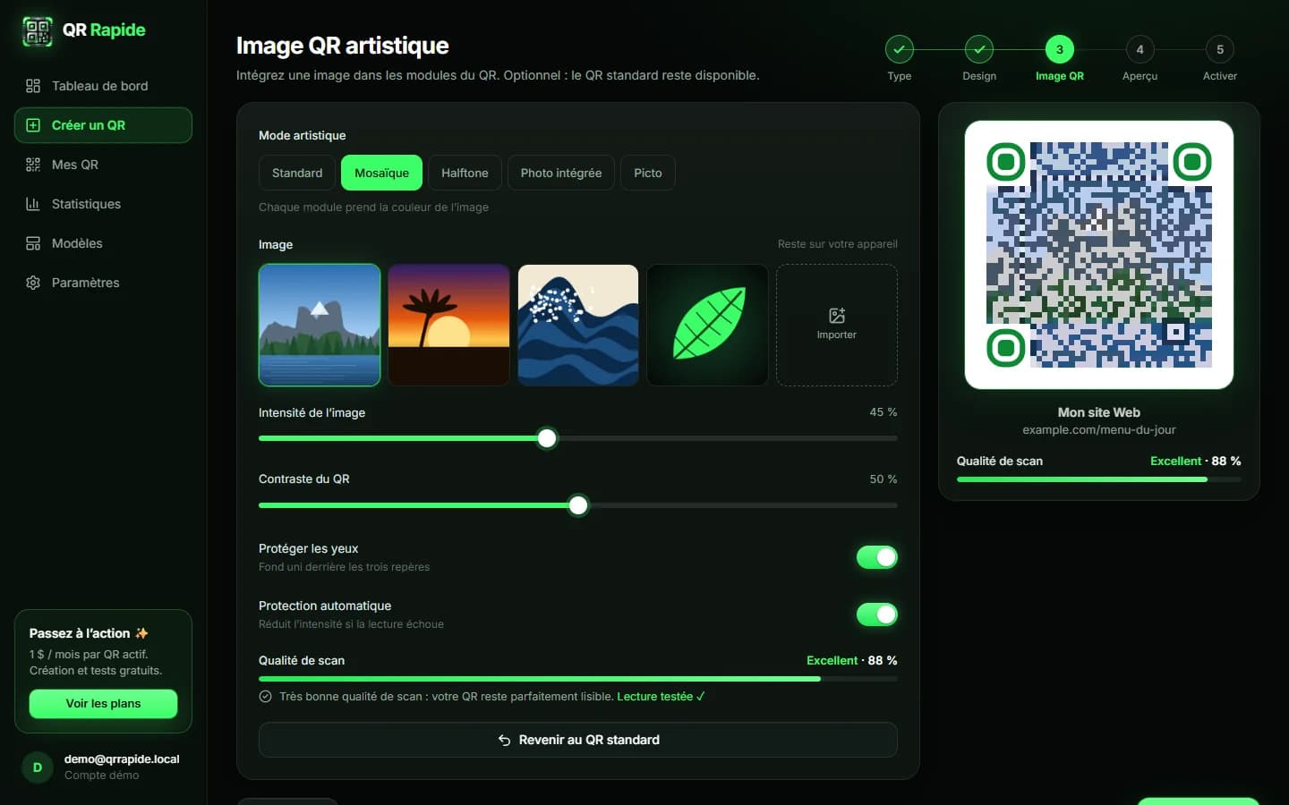1289x805 pixels.
Task: Click the completed Design step checkmark
Action: coord(979,50)
